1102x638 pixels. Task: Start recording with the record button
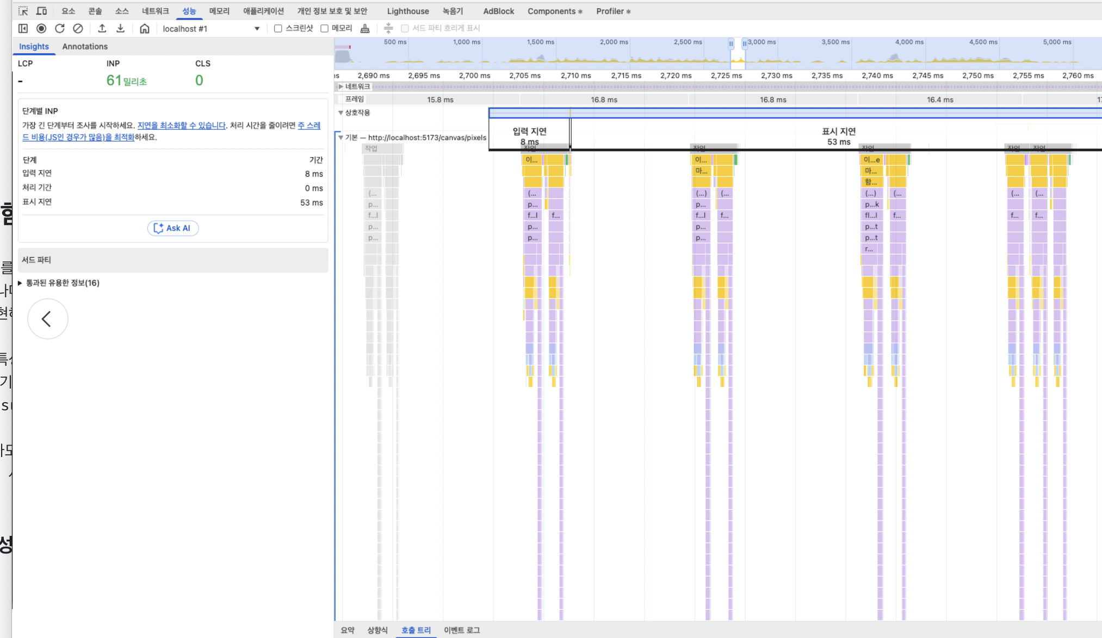(41, 28)
